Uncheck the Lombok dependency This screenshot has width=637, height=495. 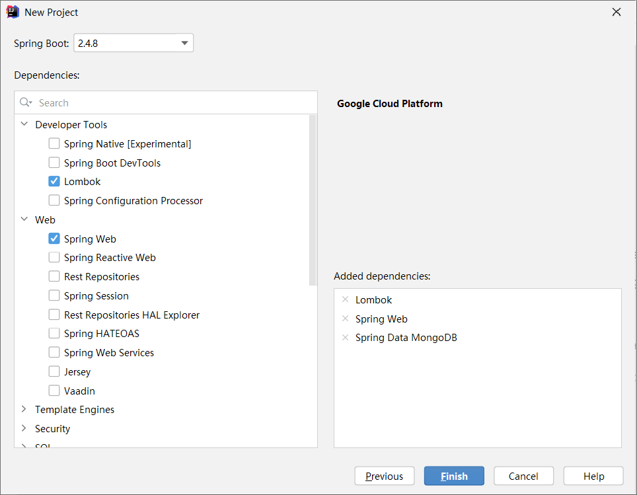(54, 181)
